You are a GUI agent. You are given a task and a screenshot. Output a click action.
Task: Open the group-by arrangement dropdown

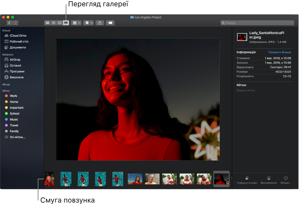[76, 23]
